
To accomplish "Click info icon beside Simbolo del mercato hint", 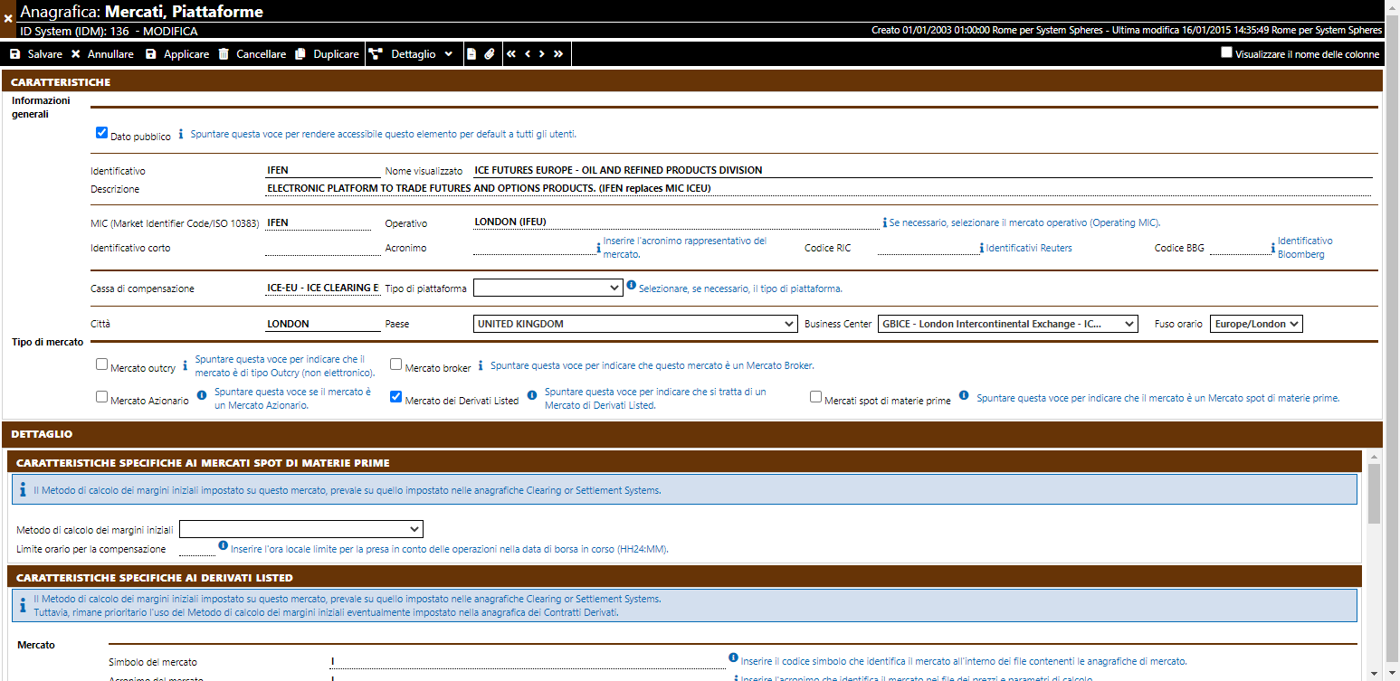I will [x=733, y=658].
